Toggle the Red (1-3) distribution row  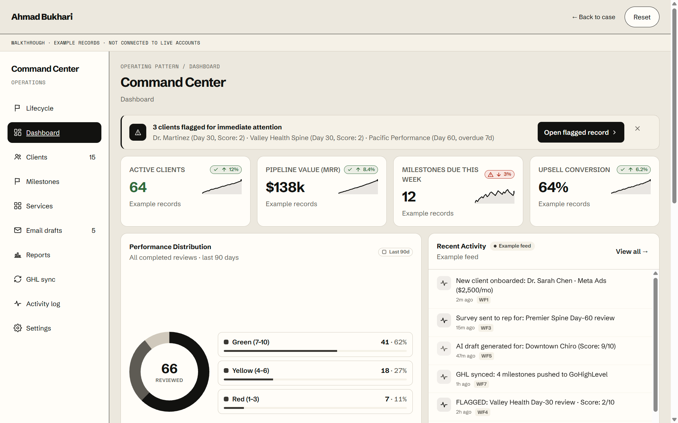click(x=315, y=401)
